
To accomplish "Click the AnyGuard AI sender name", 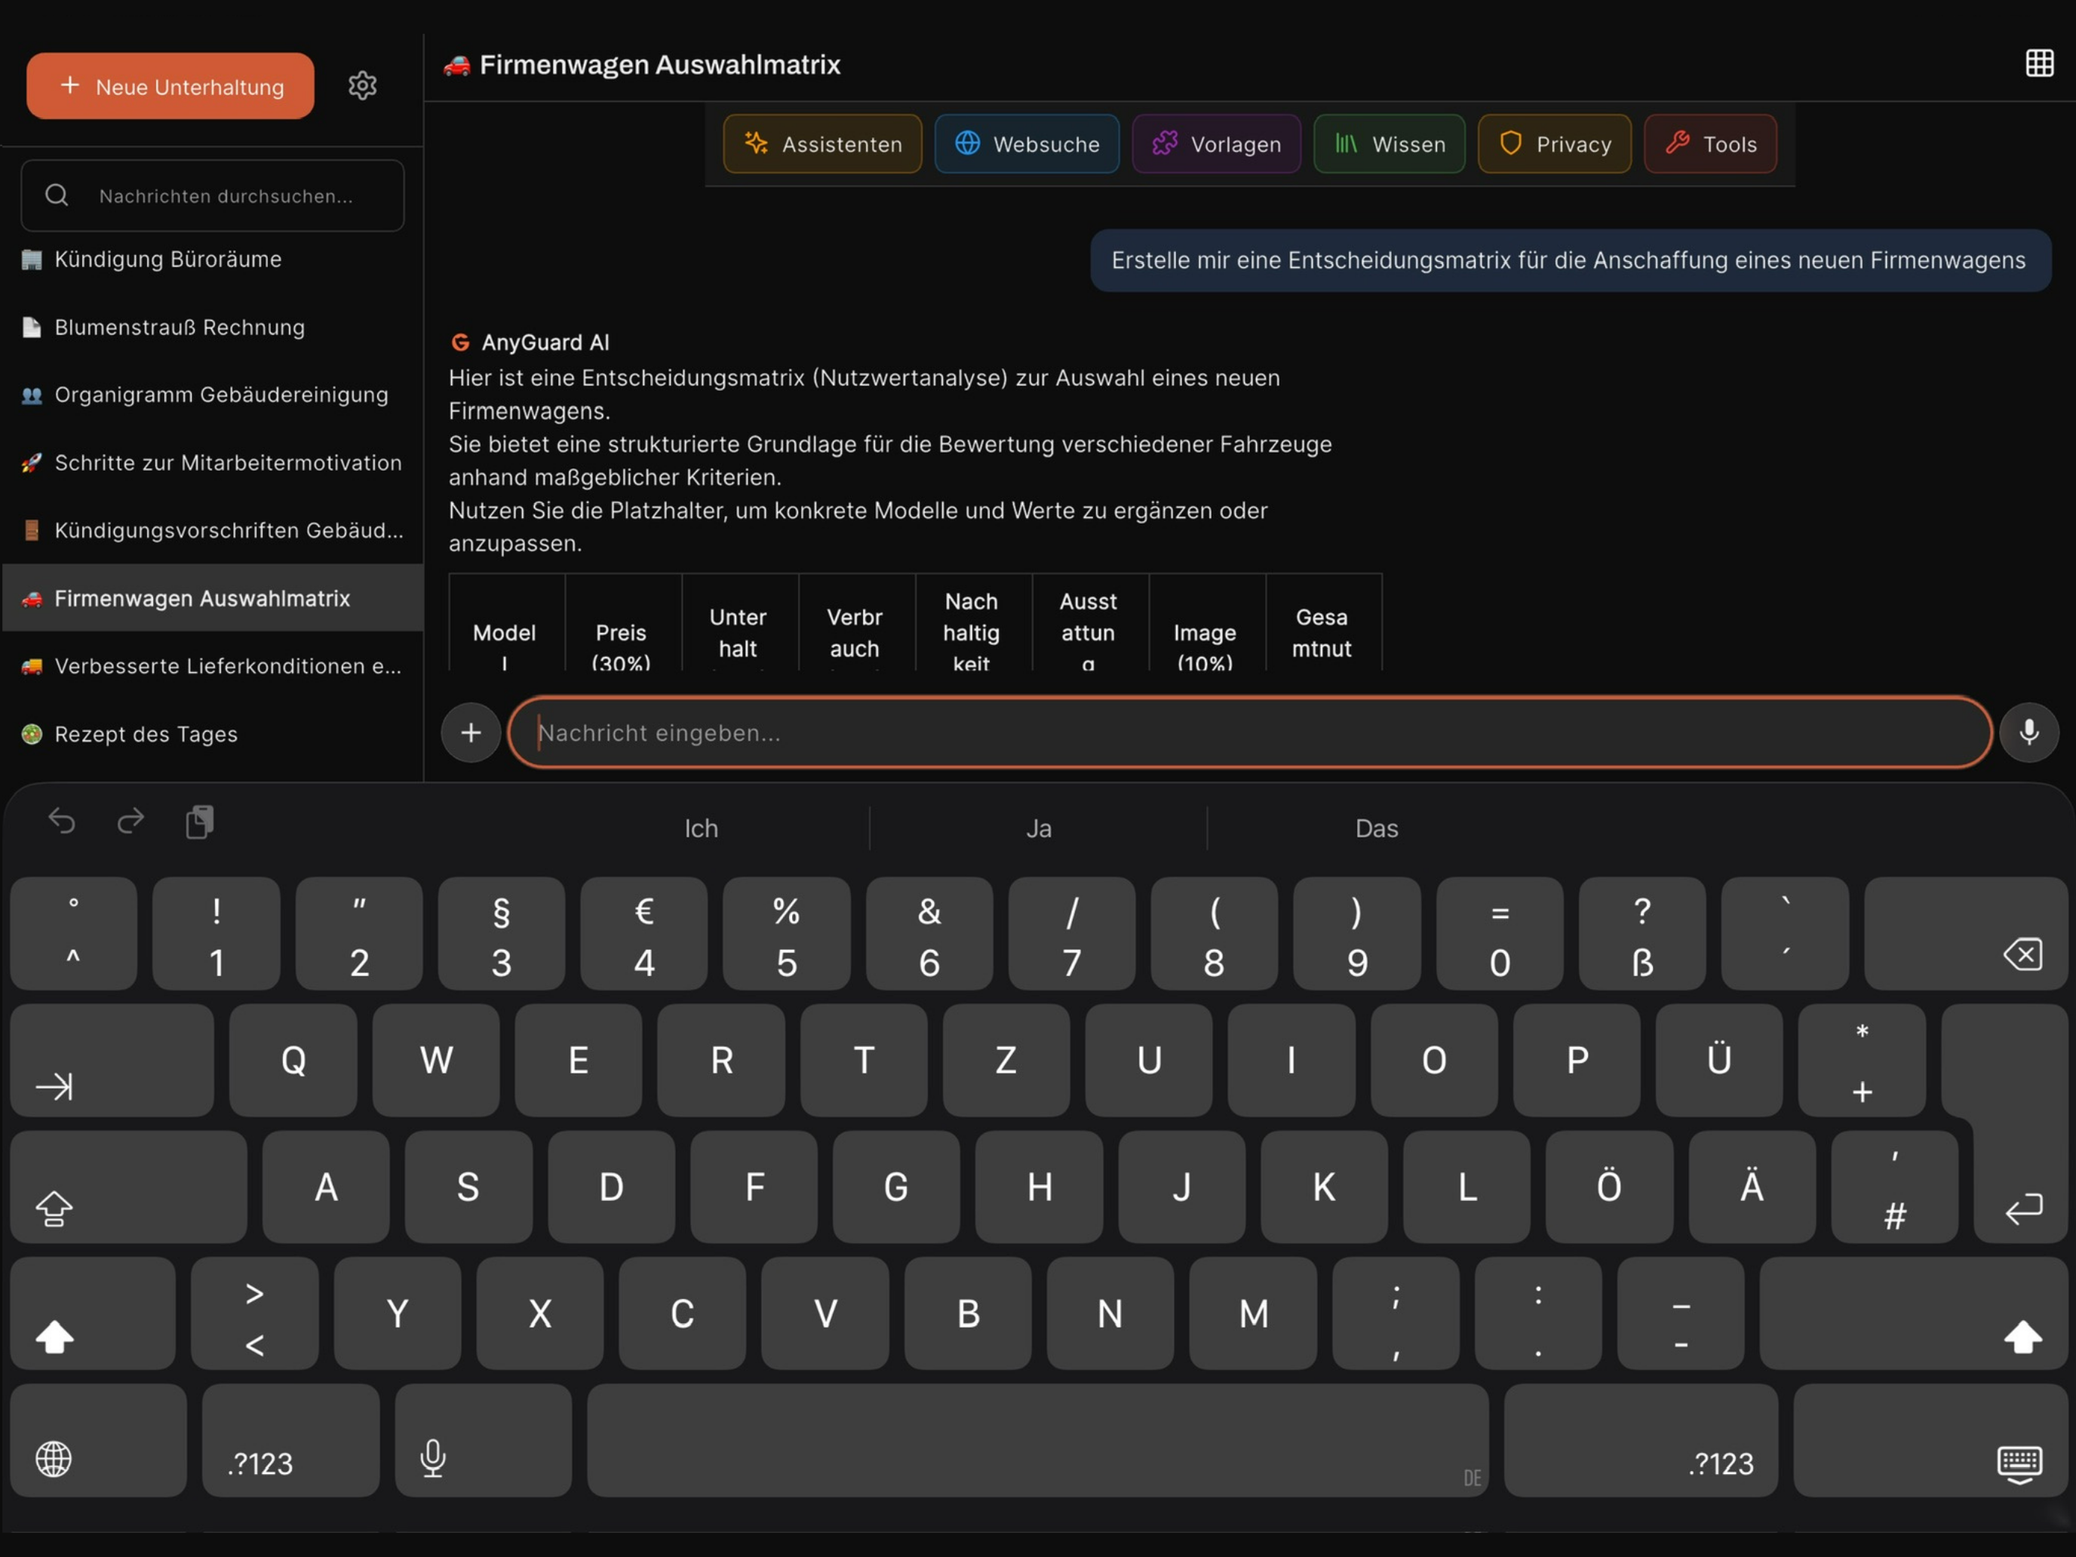I will click(x=545, y=342).
